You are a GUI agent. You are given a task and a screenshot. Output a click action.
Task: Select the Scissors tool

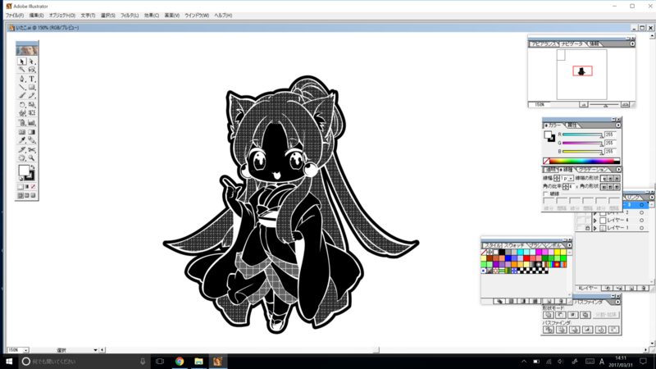(32, 150)
